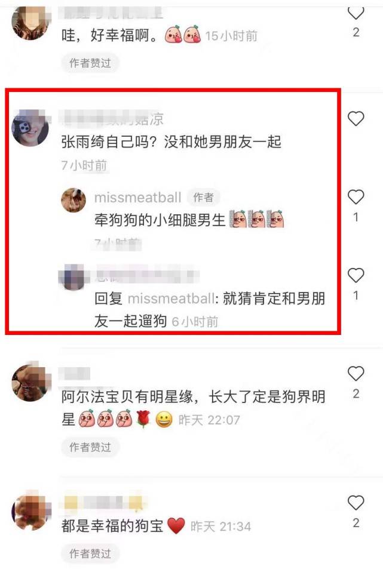This screenshot has height=569, width=383.
Task: Open missmeatball username in author reply
Action: click(x=137, y=198)
